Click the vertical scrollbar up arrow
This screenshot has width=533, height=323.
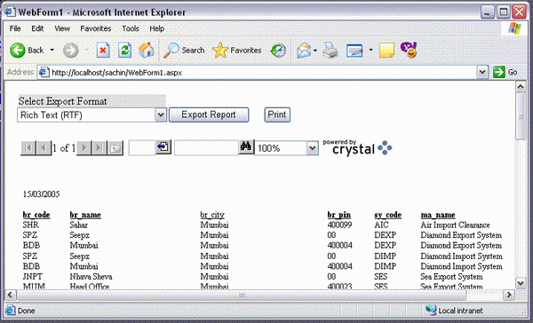pos(521,87)
